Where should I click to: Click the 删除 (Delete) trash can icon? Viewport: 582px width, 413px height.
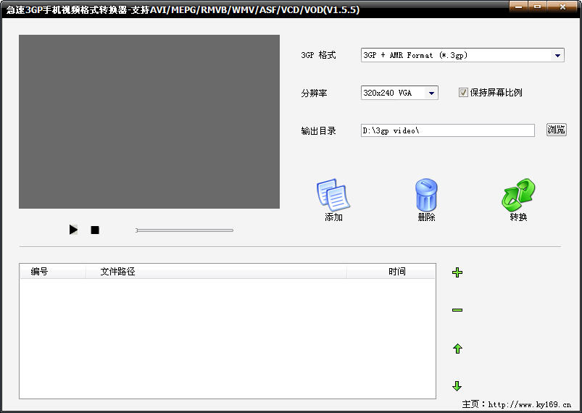coord(426,196)
